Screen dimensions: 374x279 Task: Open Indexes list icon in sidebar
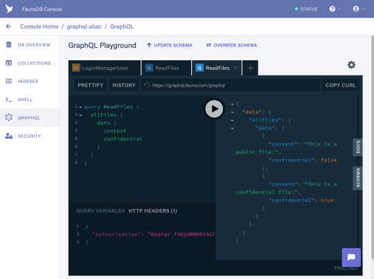8,81
